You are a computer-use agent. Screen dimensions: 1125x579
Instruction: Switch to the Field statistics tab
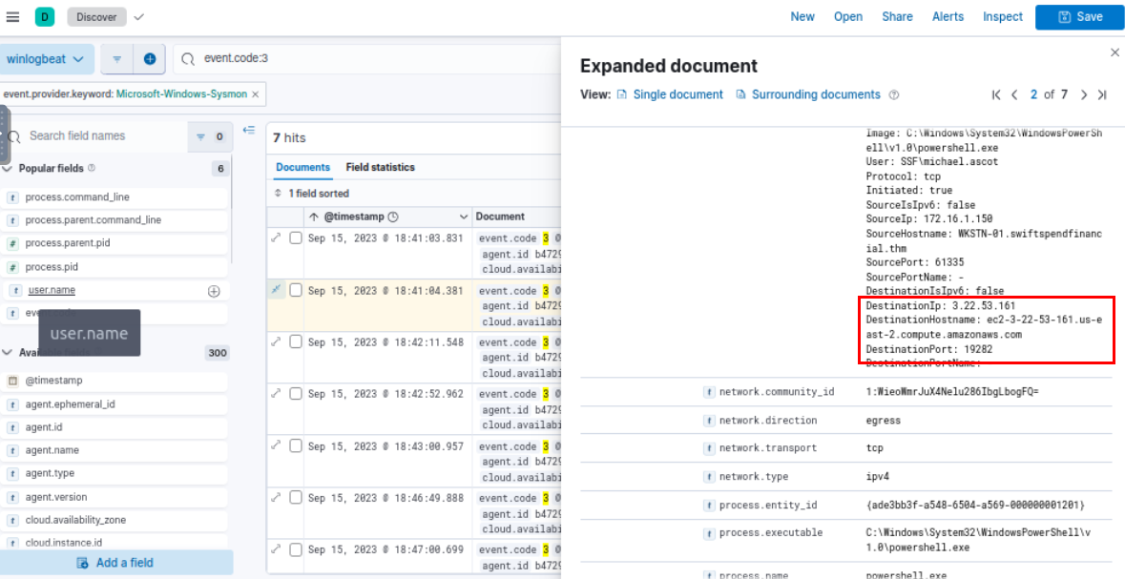pyautogui.click(x=380, y=167)
